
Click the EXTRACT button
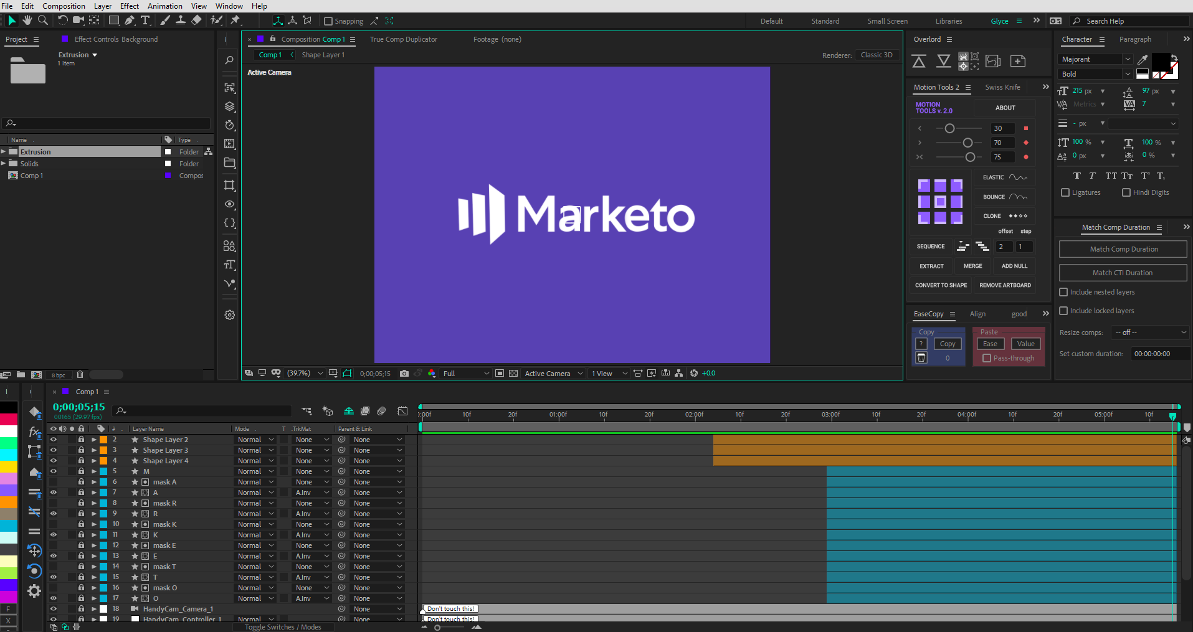coord(931,266)
